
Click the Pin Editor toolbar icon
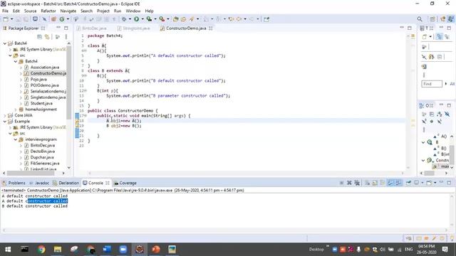[266, 19]
